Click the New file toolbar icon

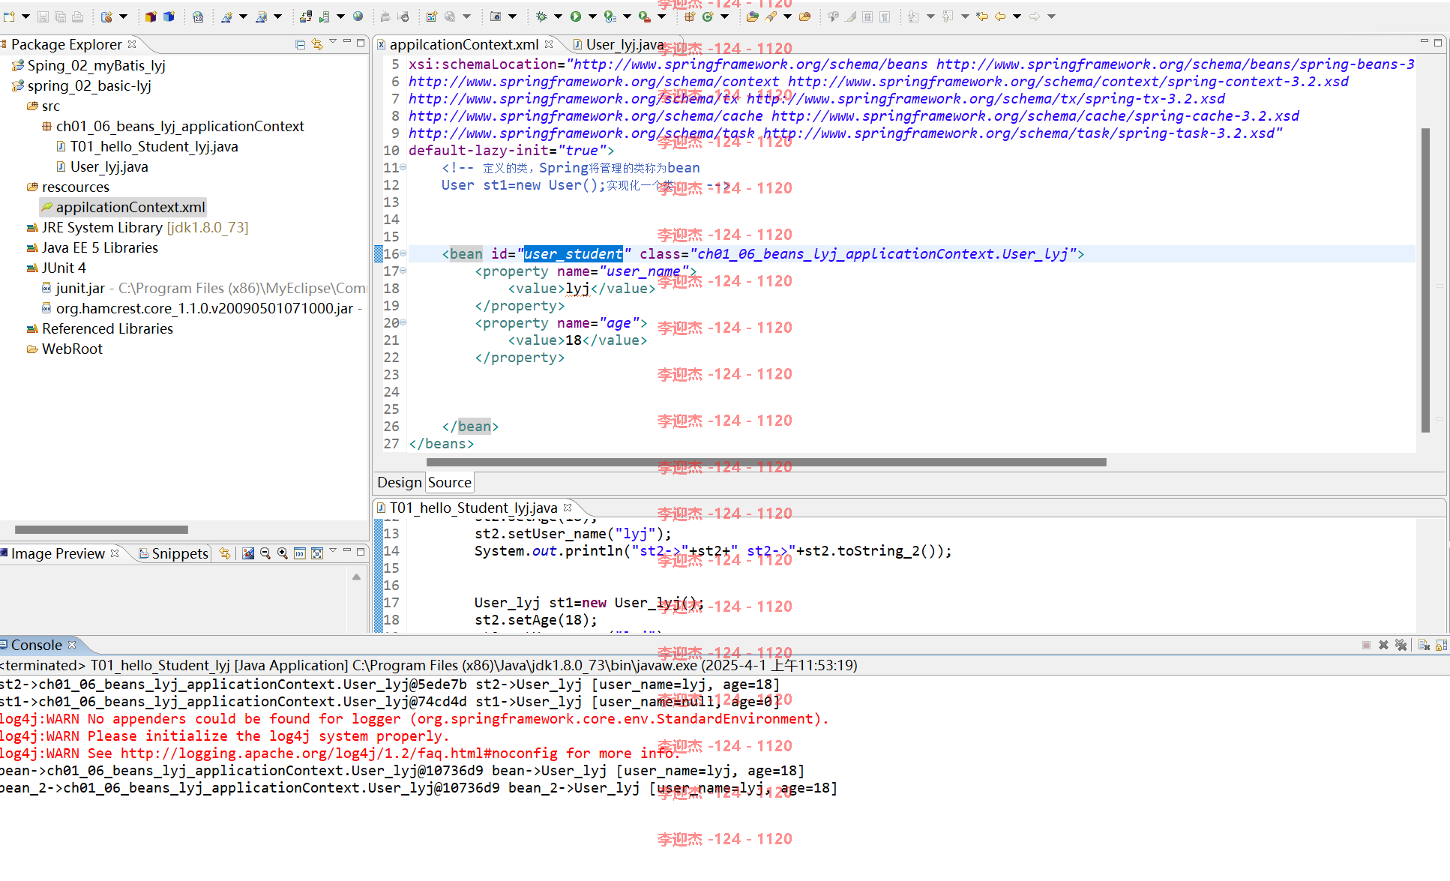8,16
